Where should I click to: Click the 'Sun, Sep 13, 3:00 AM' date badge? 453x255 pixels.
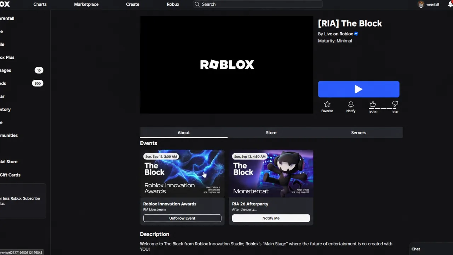[161, 157]
